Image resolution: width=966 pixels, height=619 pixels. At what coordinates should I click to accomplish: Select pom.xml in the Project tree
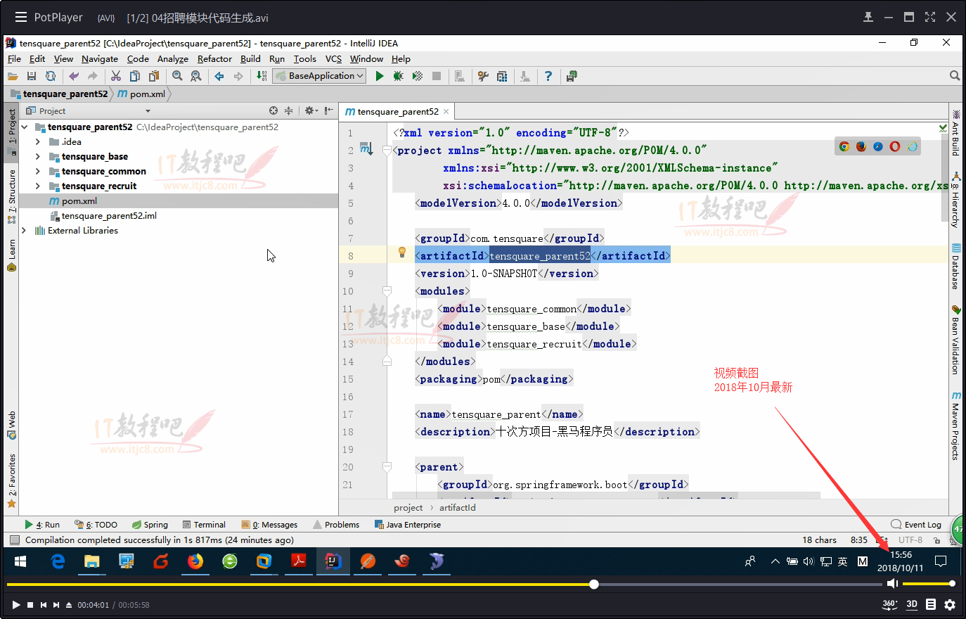click(x=179, y=201)
